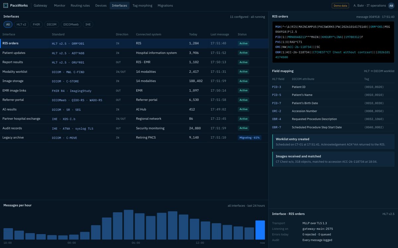Screen dimensions: 398x248
Task: Click the Regional network connected system
Action: coord(149,119)
